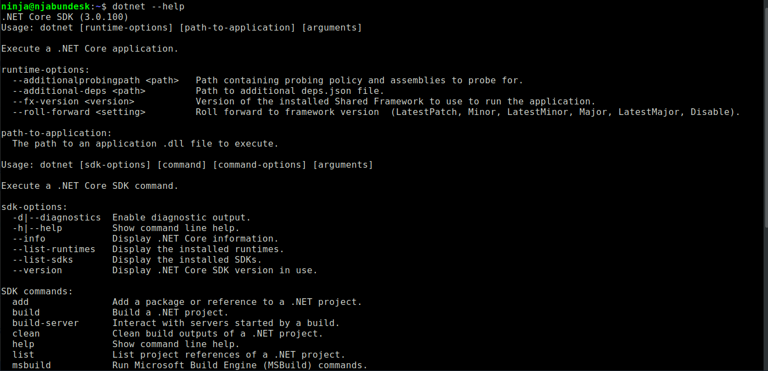The width and height of the screenshot is (768, 371).
Task: Click the path-to-application heading
Action: click(x=57, y=133)
